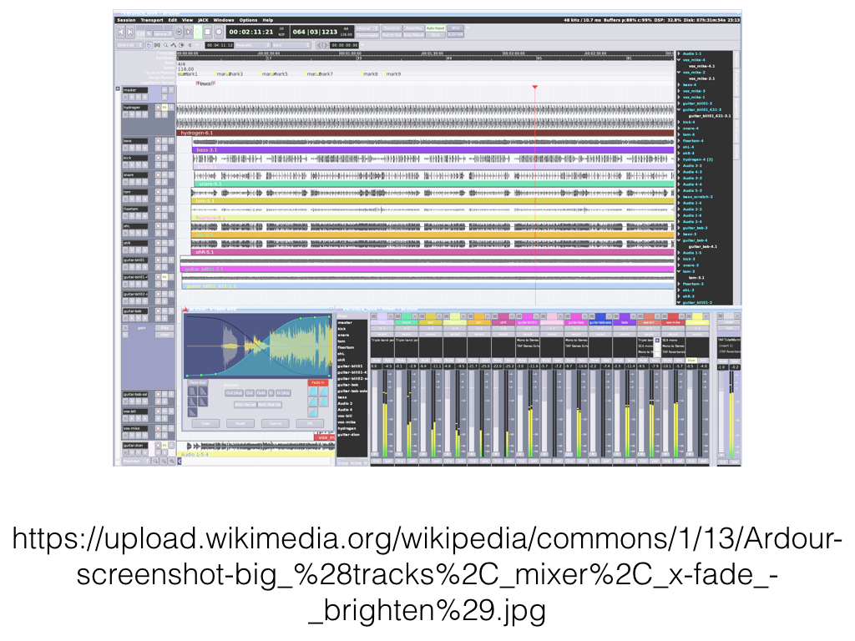Click the zoom in magnifier at the editor bottom

point(163,461)
